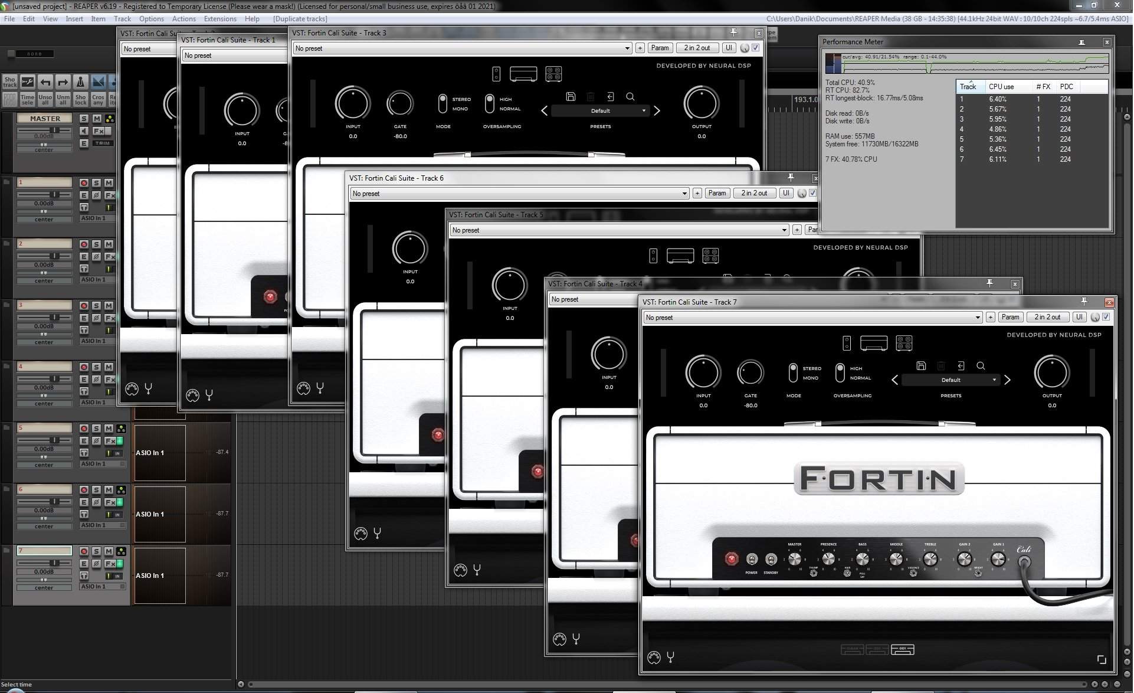This screenshot has width=1134, height=693.
Task: Open the tuner fork icon in Track 7 plugin
Action: pos(670,657)
